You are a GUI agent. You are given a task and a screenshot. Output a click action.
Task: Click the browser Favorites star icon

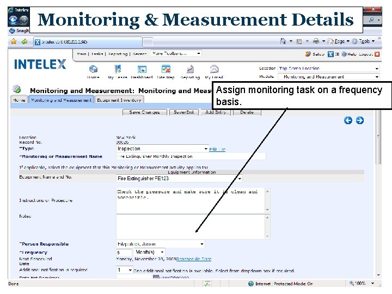click(14, 41)
